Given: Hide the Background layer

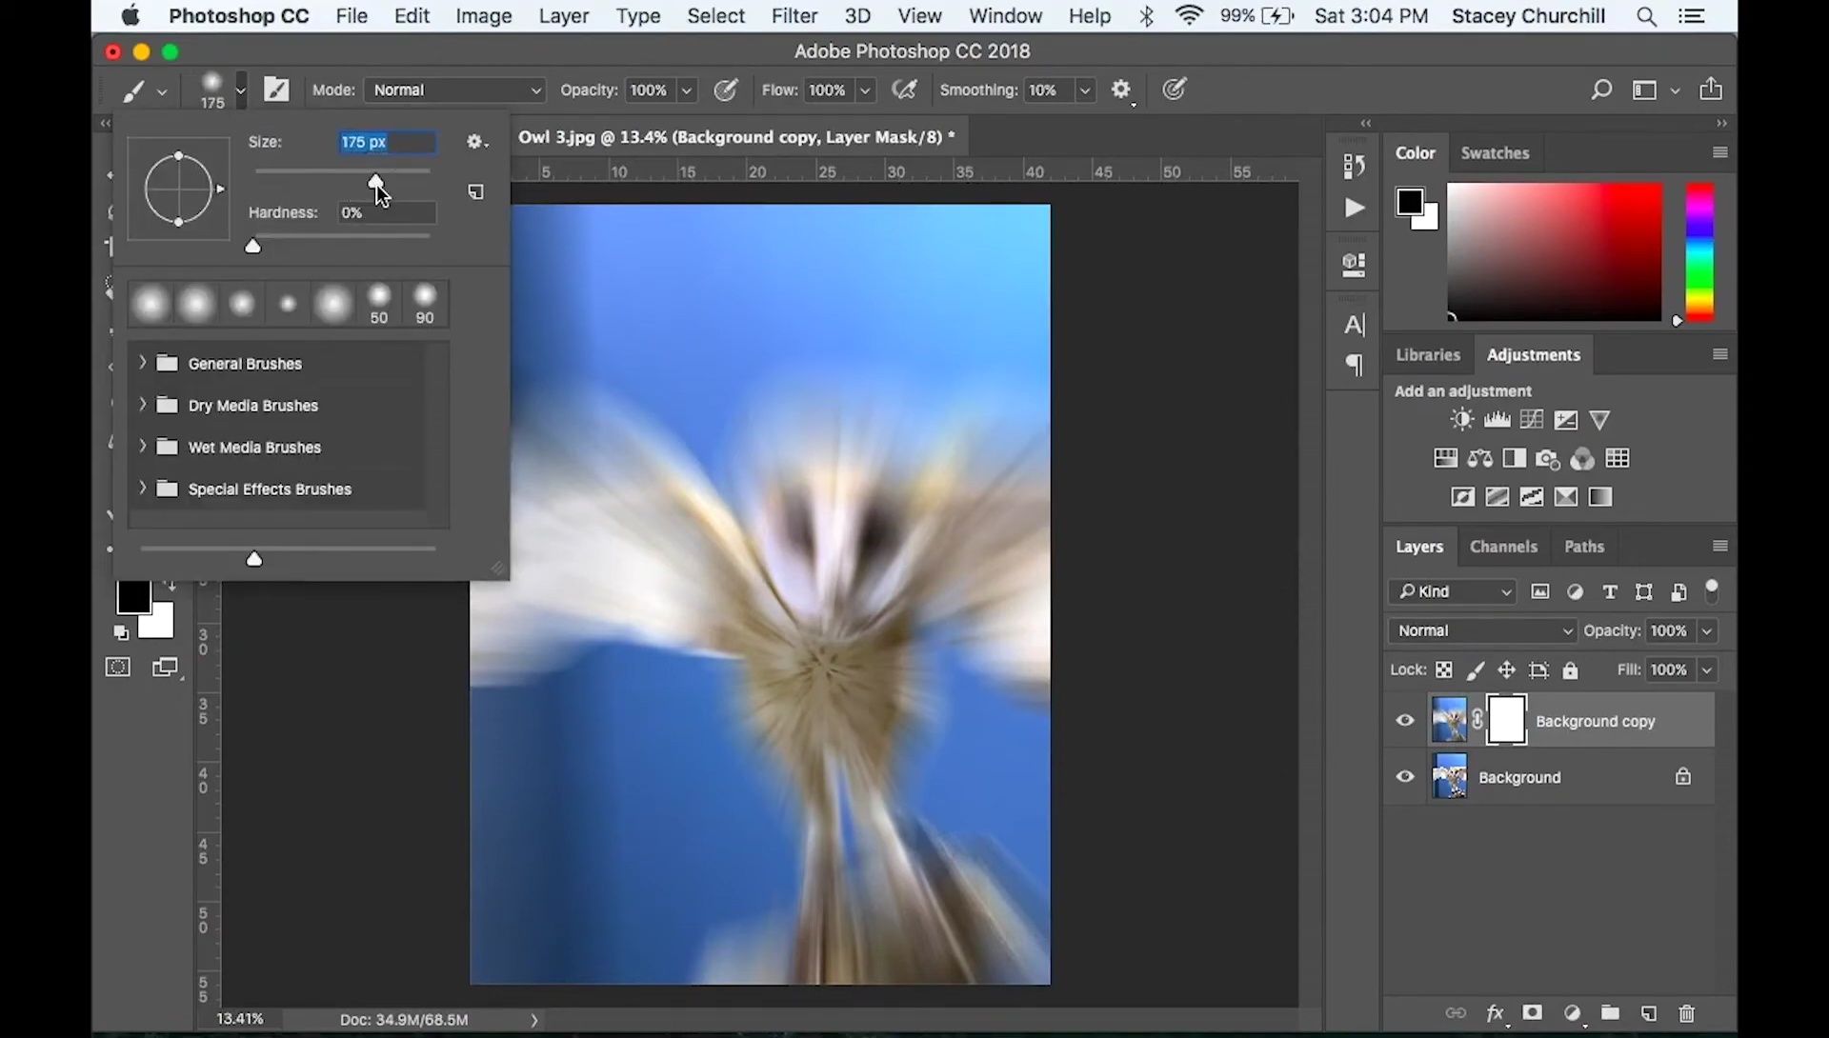Looking at the screenshot, I should (1405, 777).
